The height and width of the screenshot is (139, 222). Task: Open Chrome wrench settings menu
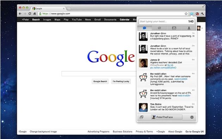[202, 14]
